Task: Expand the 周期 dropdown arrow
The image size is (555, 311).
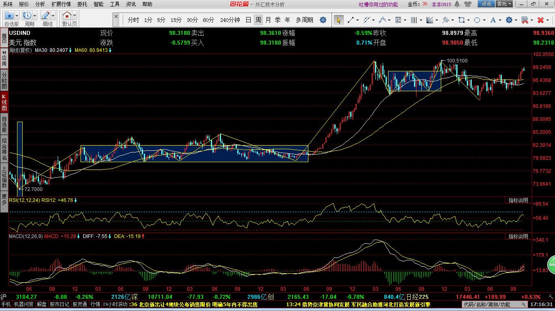Action: pyautogui.click(x=35, y=15)
